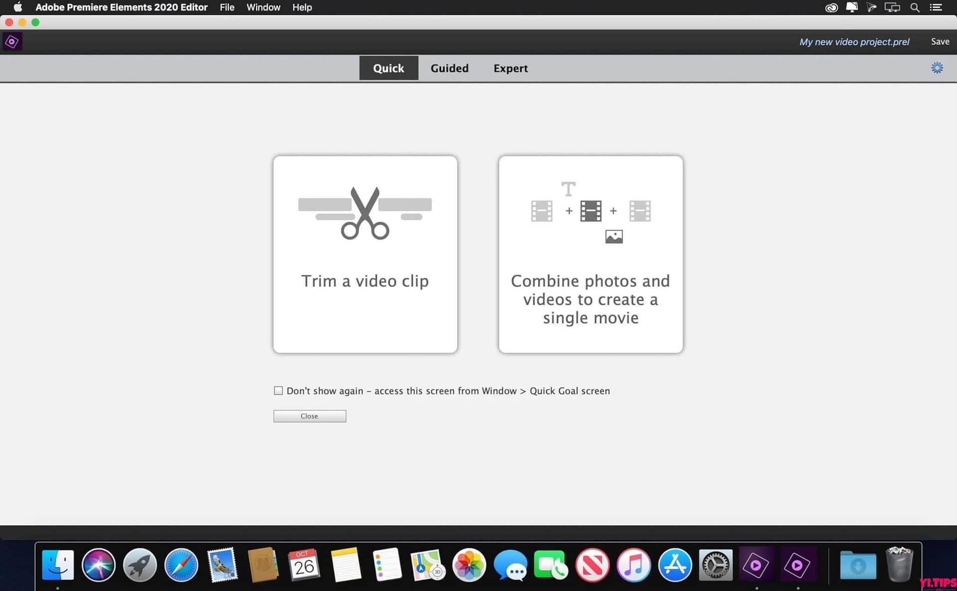This screenshot has height=591, width=957.
Task: Switch to the Guided tab
Action: pyautogui.click(x=449, y=68)
